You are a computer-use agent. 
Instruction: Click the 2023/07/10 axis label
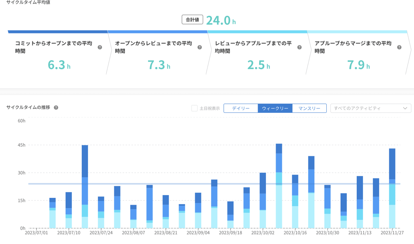coord(69,233)
